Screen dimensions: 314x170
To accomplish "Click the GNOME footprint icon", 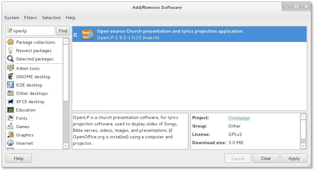I will [x=11, y=76].
